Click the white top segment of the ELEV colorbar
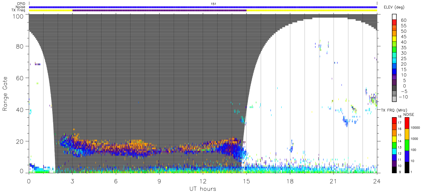 pyautogui.click(x=395, y=18)
